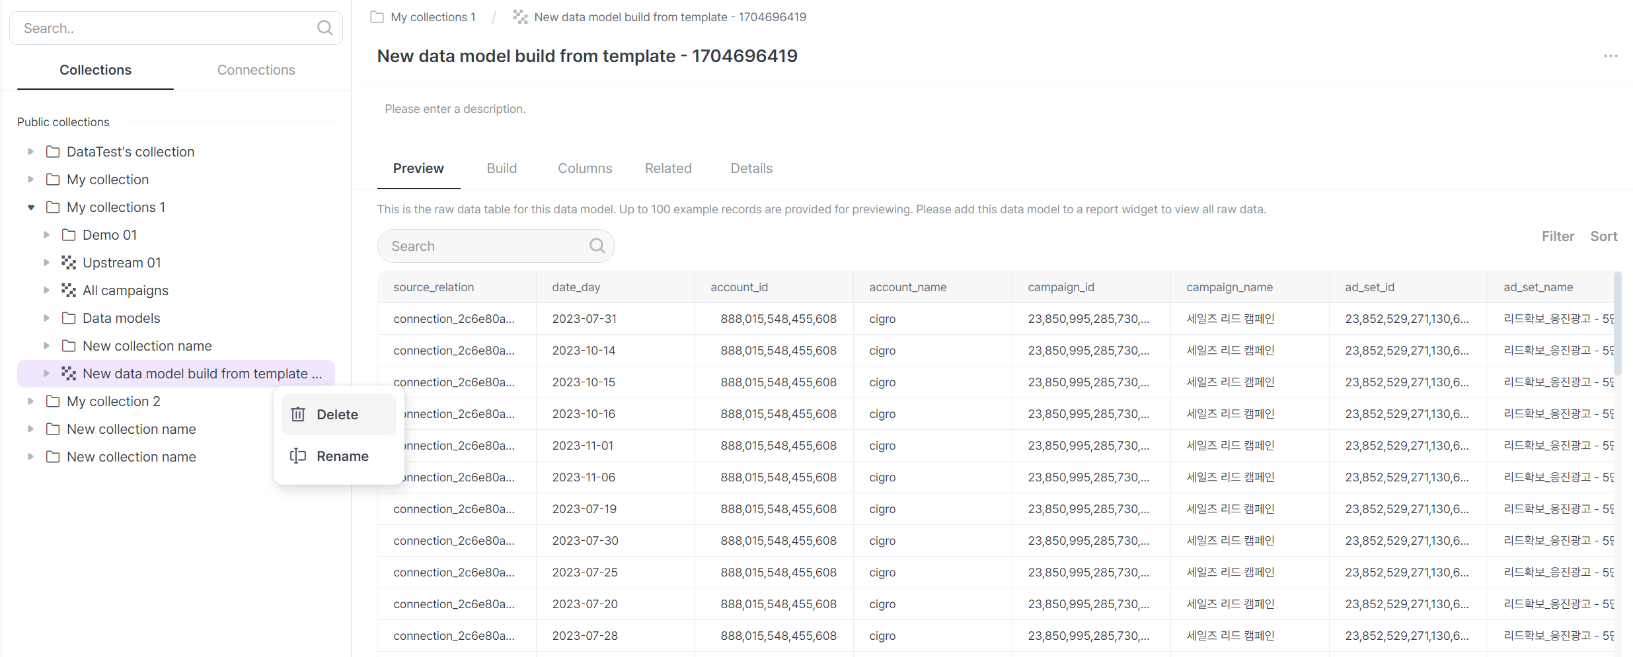Click the Sort button
Viewport: 1633px width, 657px height.
1603,236
